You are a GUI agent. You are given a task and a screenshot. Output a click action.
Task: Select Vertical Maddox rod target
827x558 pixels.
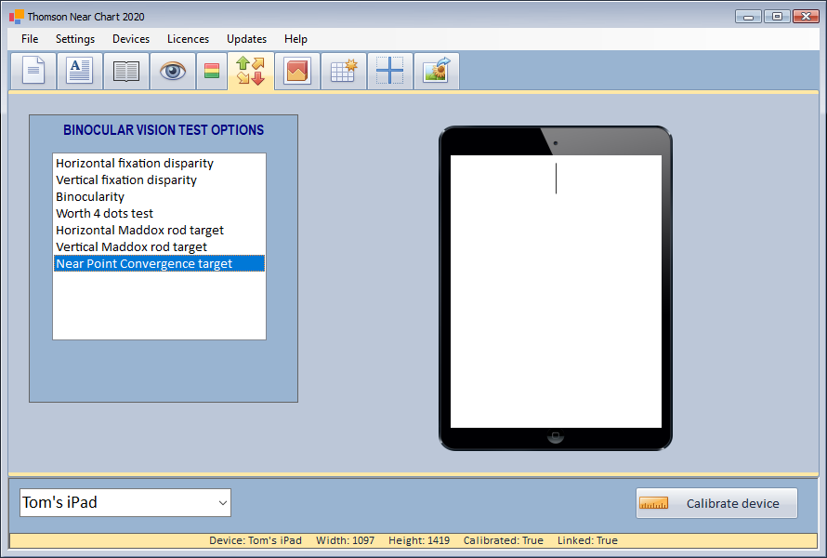pyautogui.click(x=131, y=247)
